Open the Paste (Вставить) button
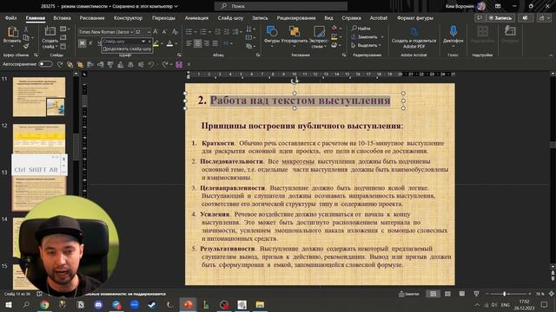The height and width of the screenshot is (312, 556). [x=12, y=36]
